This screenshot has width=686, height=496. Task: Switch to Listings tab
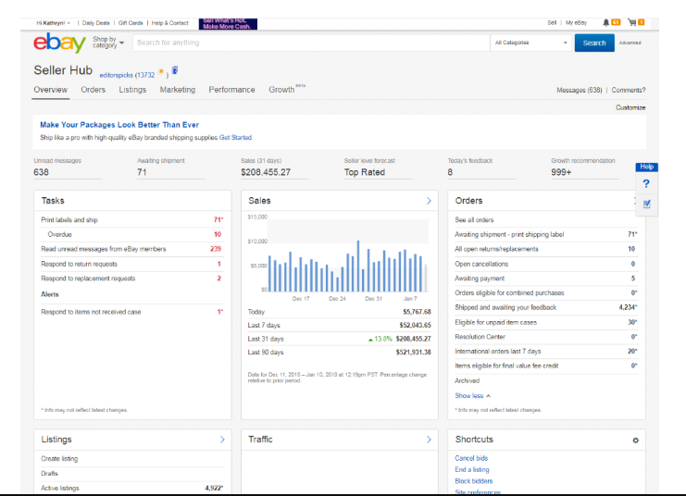click(x=132, y=90)
